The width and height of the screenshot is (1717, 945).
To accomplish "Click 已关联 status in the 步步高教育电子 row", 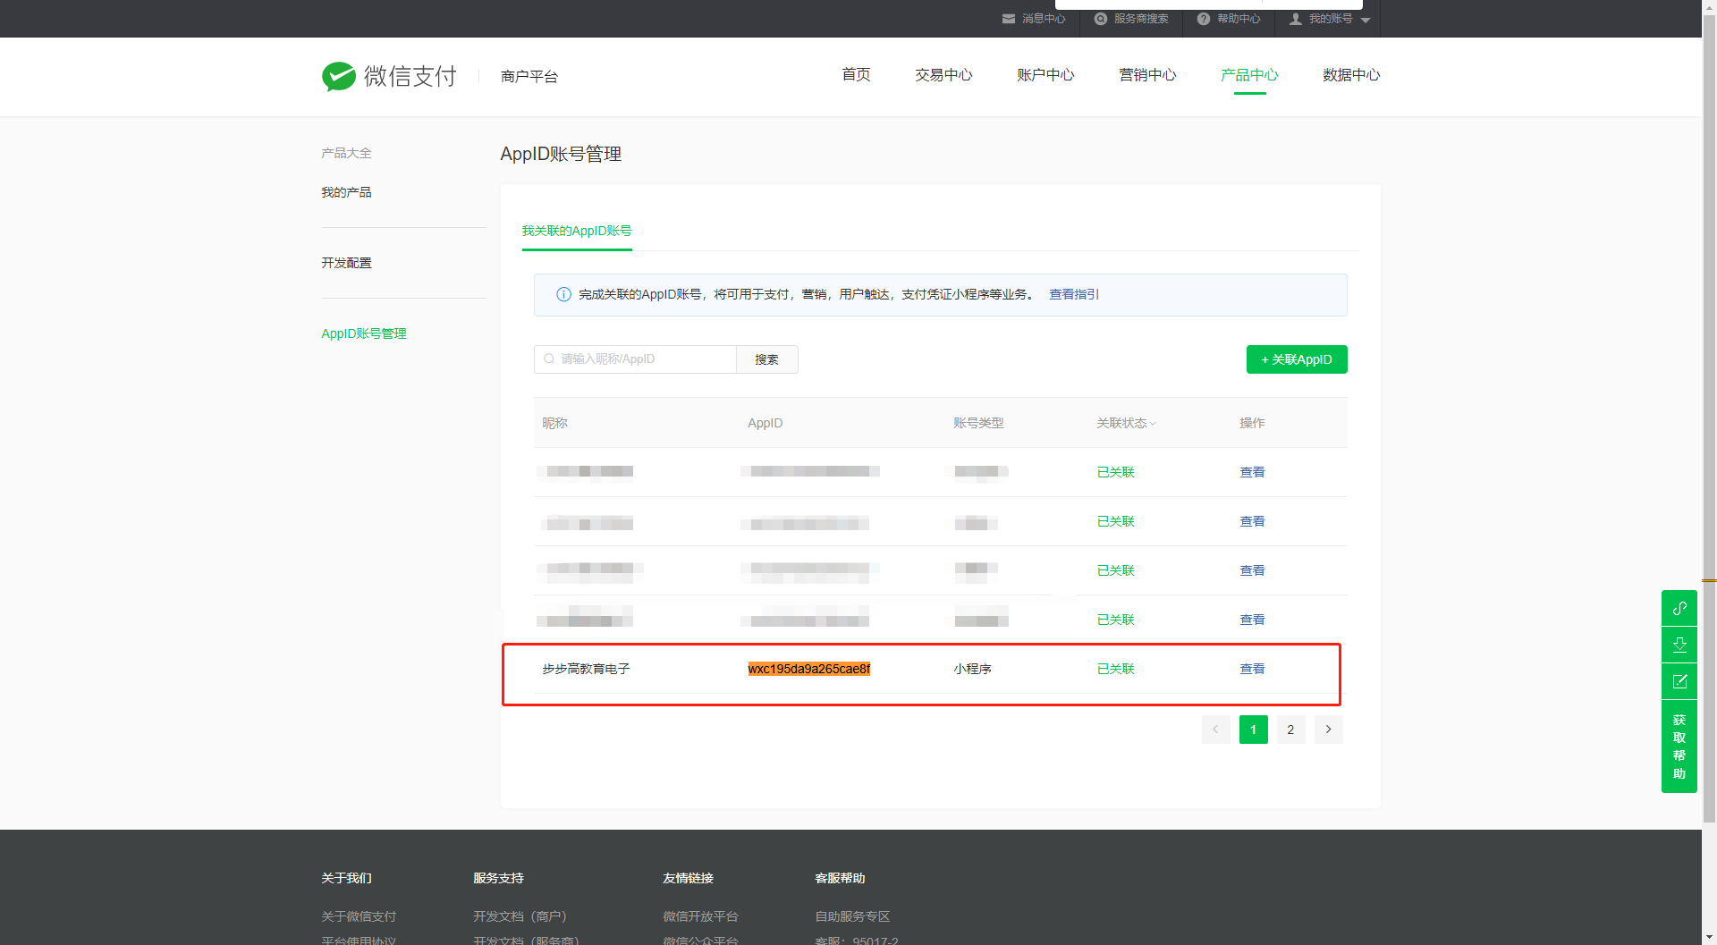I will coord(1115,669).
